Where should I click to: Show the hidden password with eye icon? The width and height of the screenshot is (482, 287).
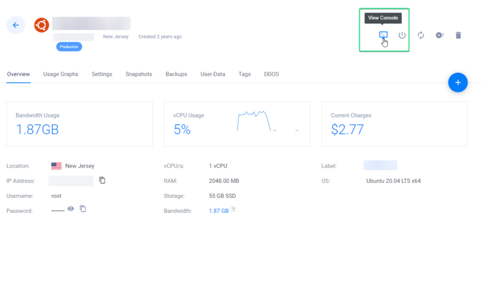pos(70,209)
